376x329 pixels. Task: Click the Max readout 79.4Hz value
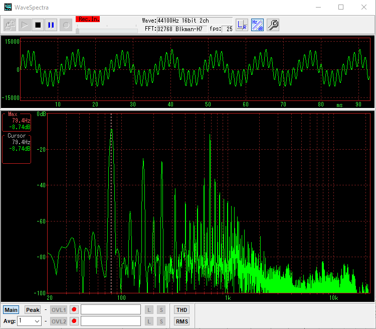[x=22, y=121]
